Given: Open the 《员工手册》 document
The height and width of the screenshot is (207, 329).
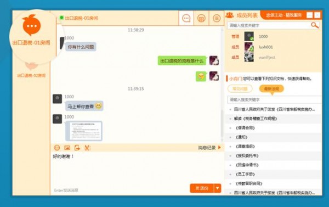Looking at the screenshot, I should point(245,174).
